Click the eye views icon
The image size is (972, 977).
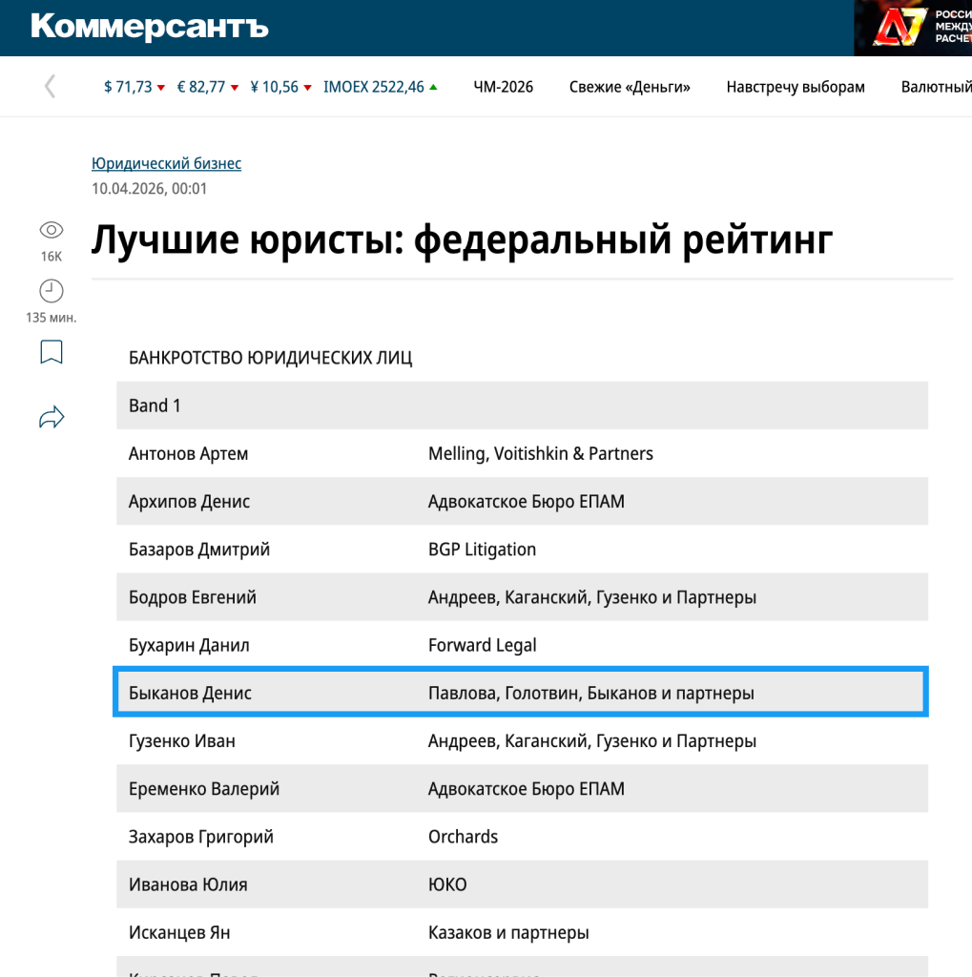tap(52, 230)
